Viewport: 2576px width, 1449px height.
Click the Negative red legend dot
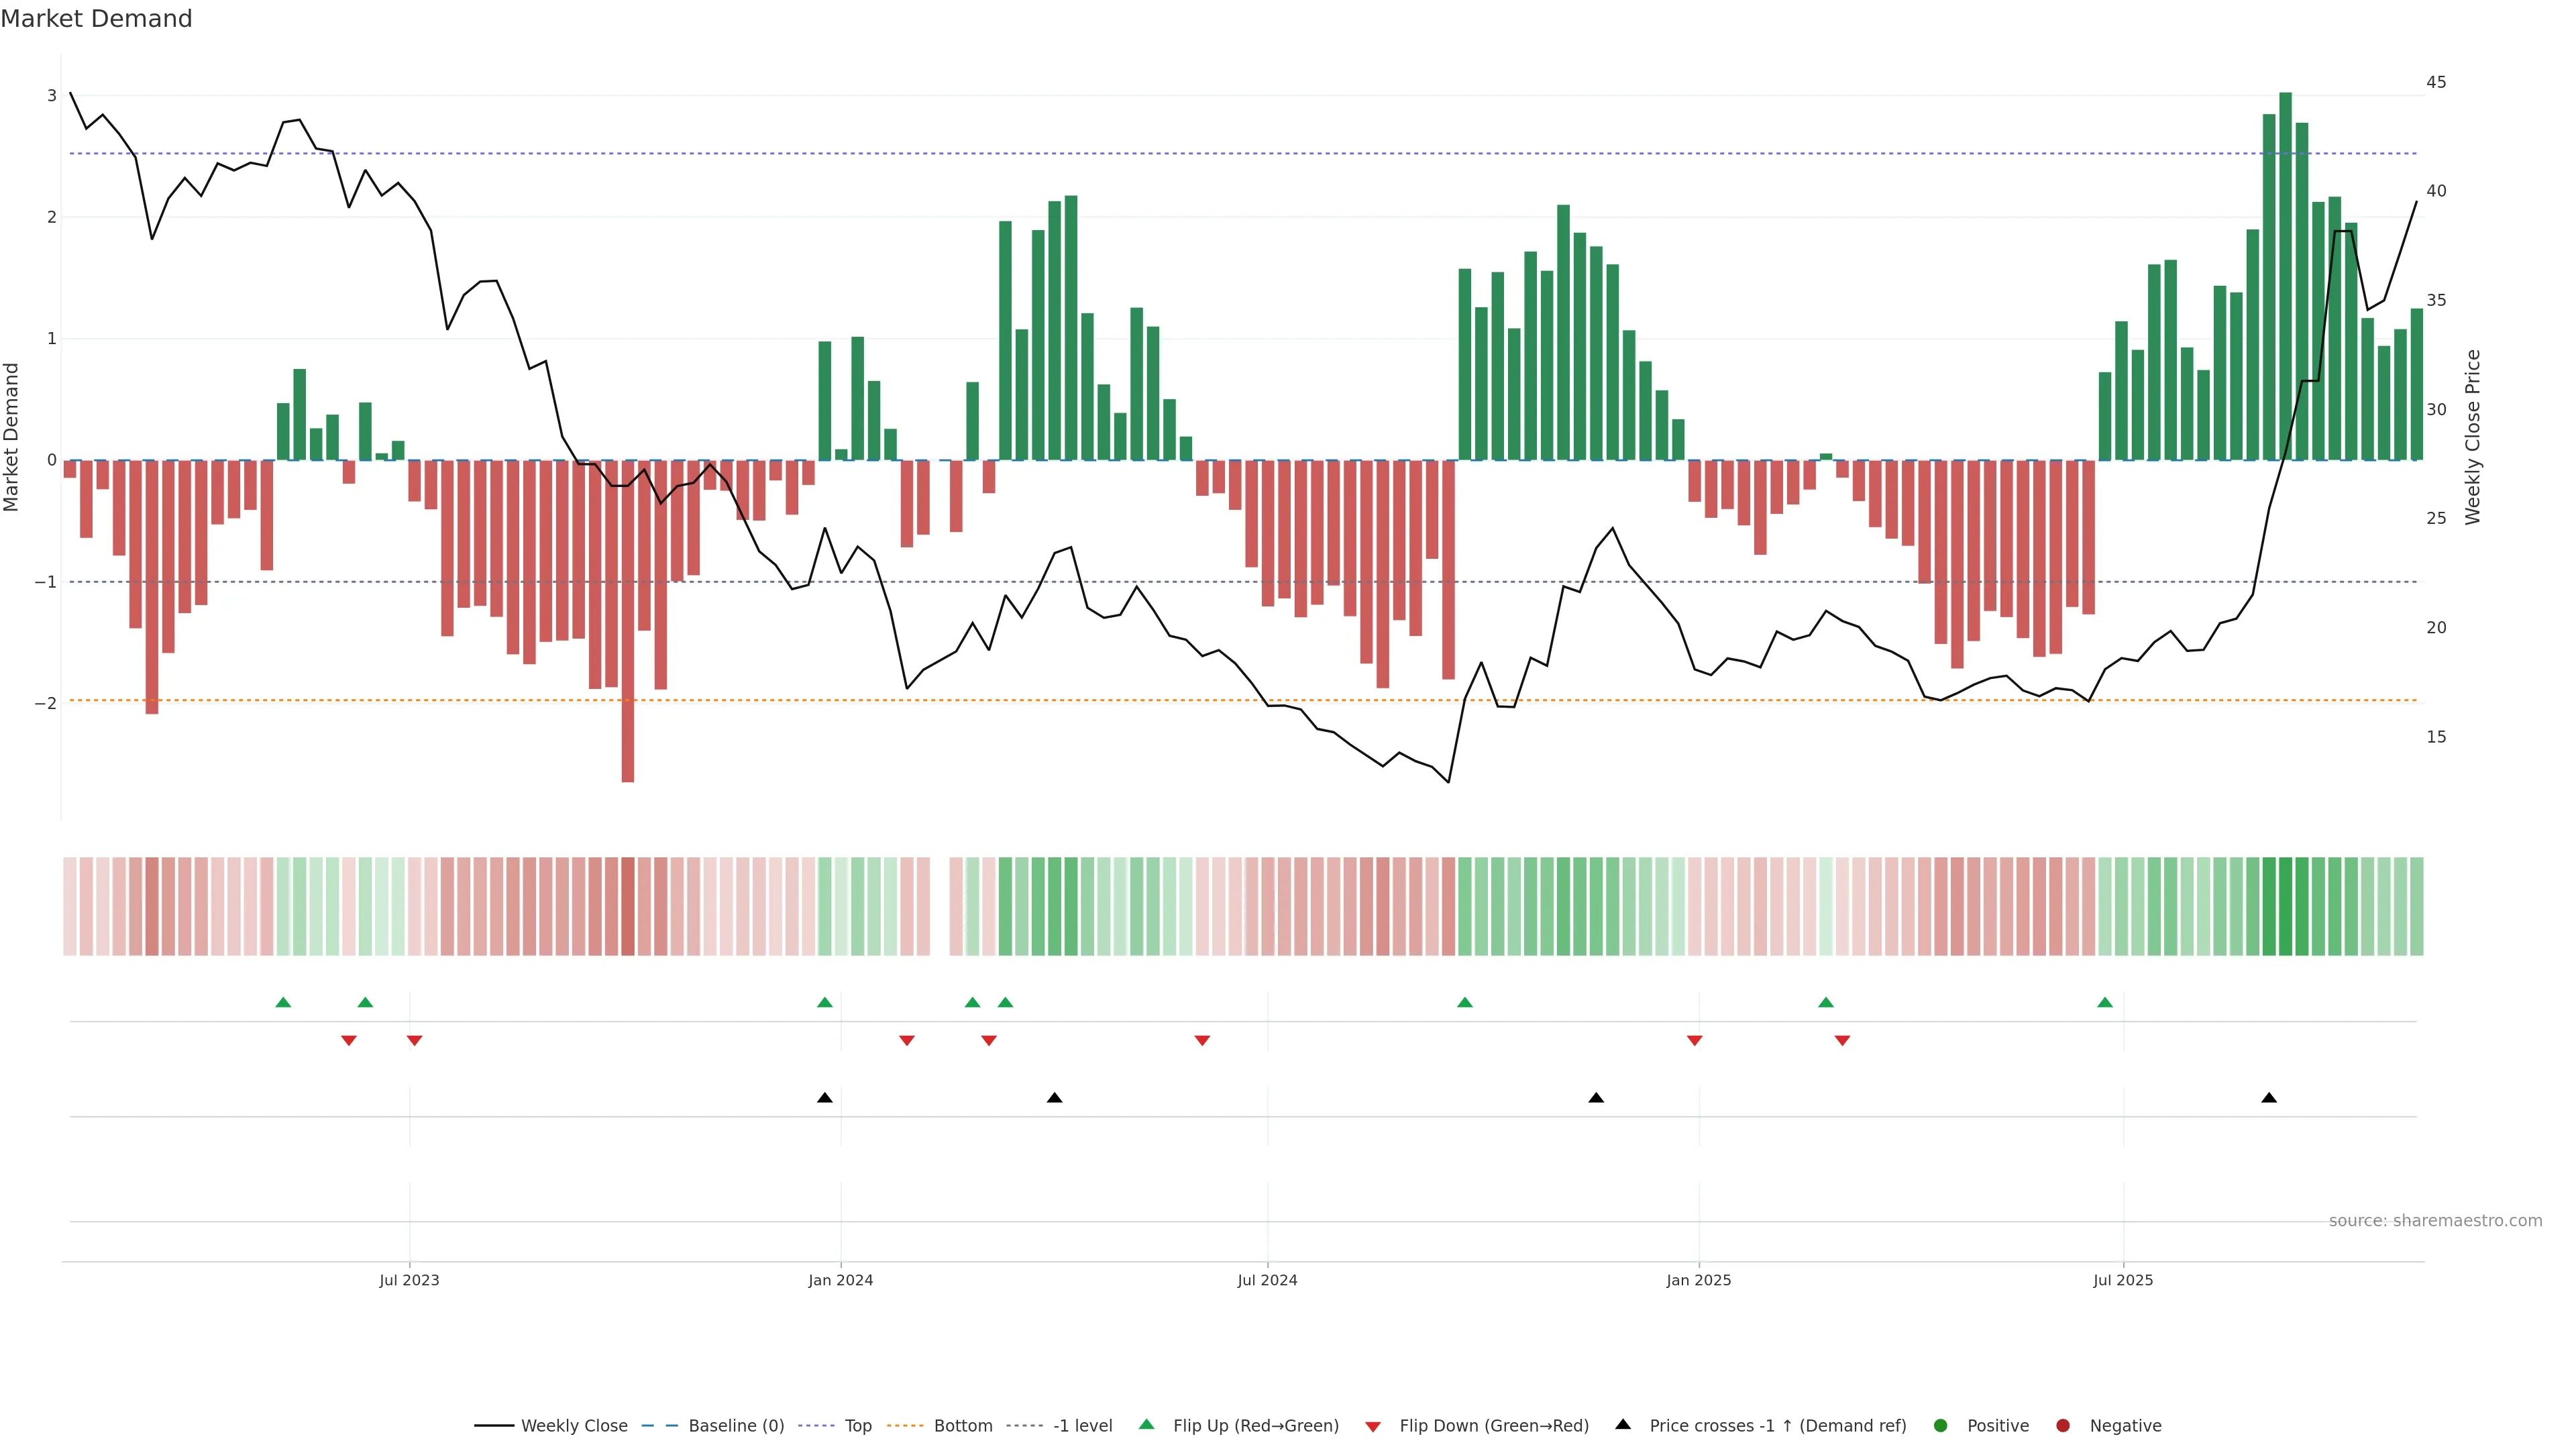(x=2063, y=1426)
